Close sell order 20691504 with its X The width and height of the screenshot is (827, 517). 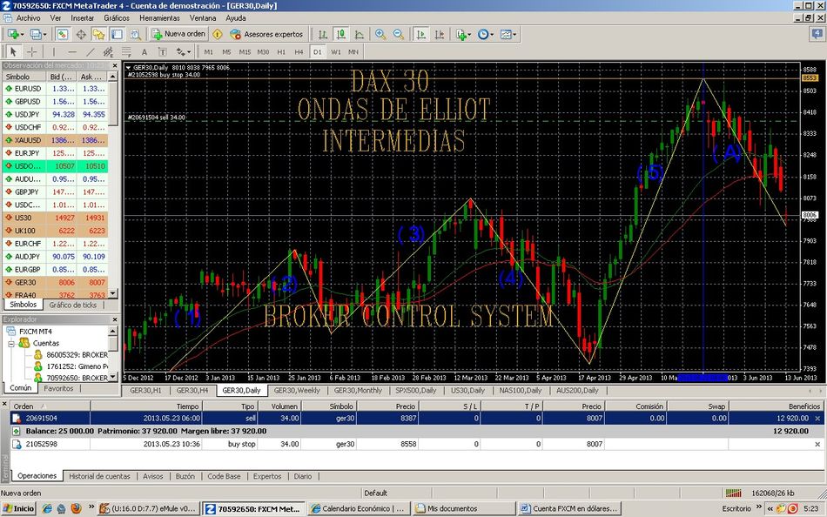(817, 419)
